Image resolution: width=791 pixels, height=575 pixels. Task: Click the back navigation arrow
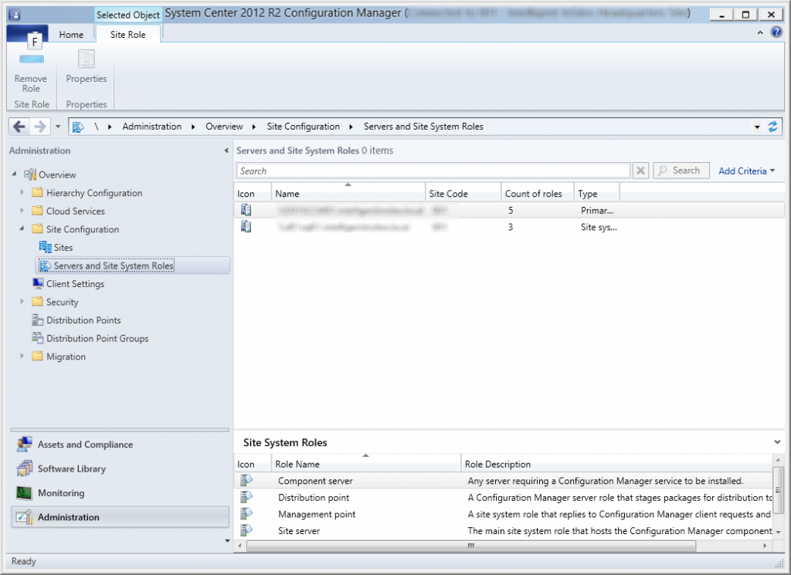[19, 126]
